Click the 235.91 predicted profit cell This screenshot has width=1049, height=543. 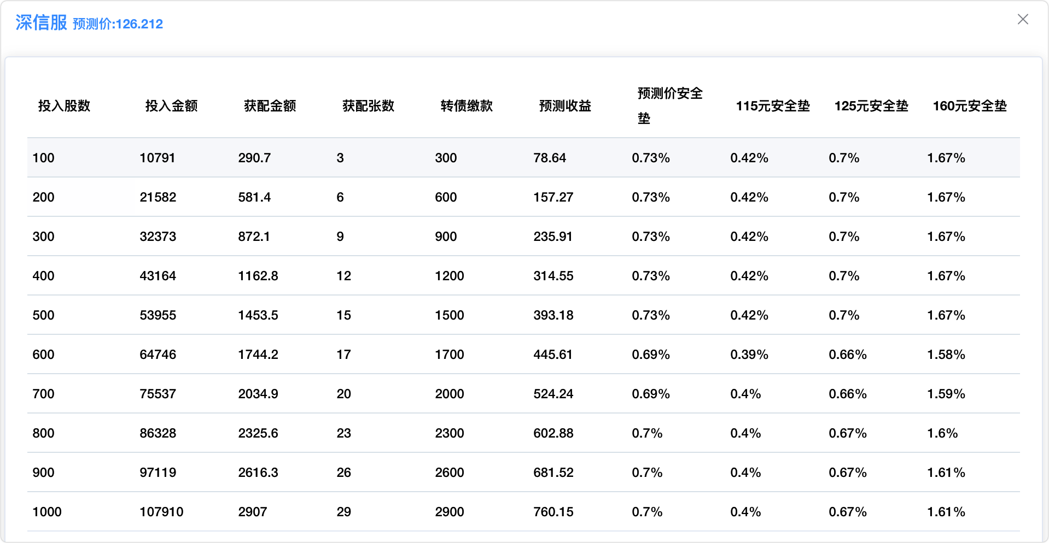[552, 237]
